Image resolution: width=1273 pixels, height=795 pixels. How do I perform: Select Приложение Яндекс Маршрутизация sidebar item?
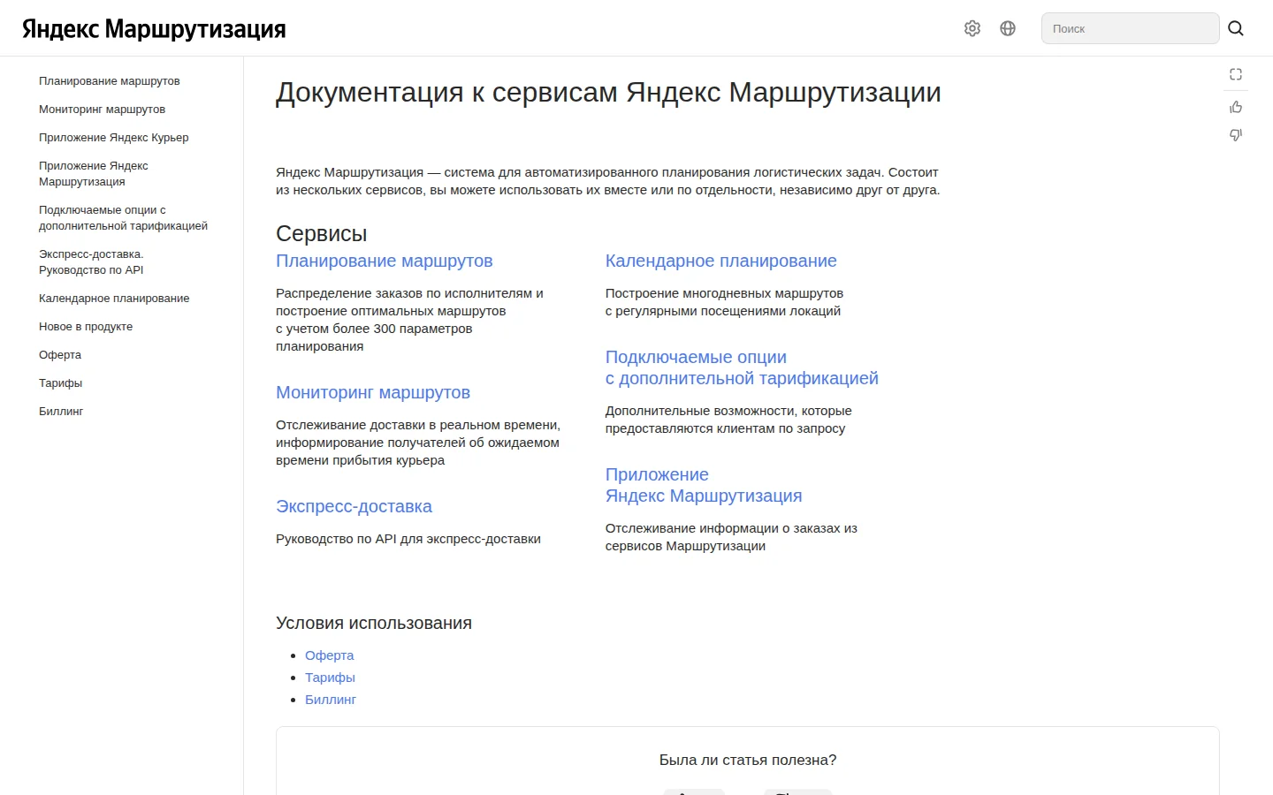click(x=94, y=173)
